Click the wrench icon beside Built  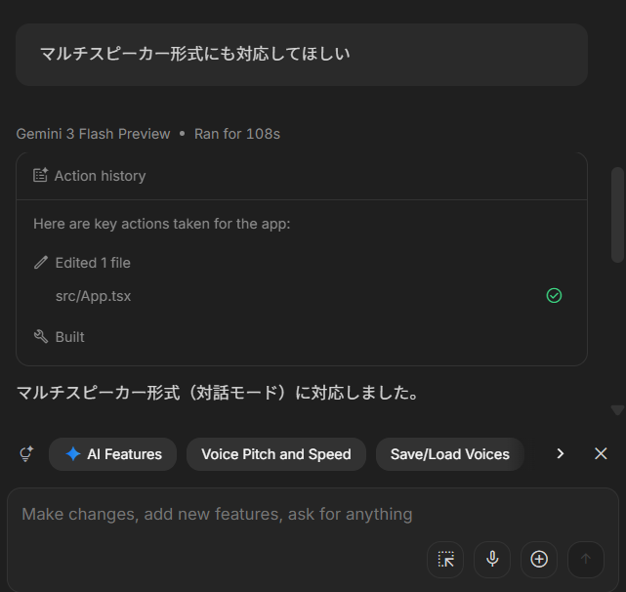click(x=41, y=337)
